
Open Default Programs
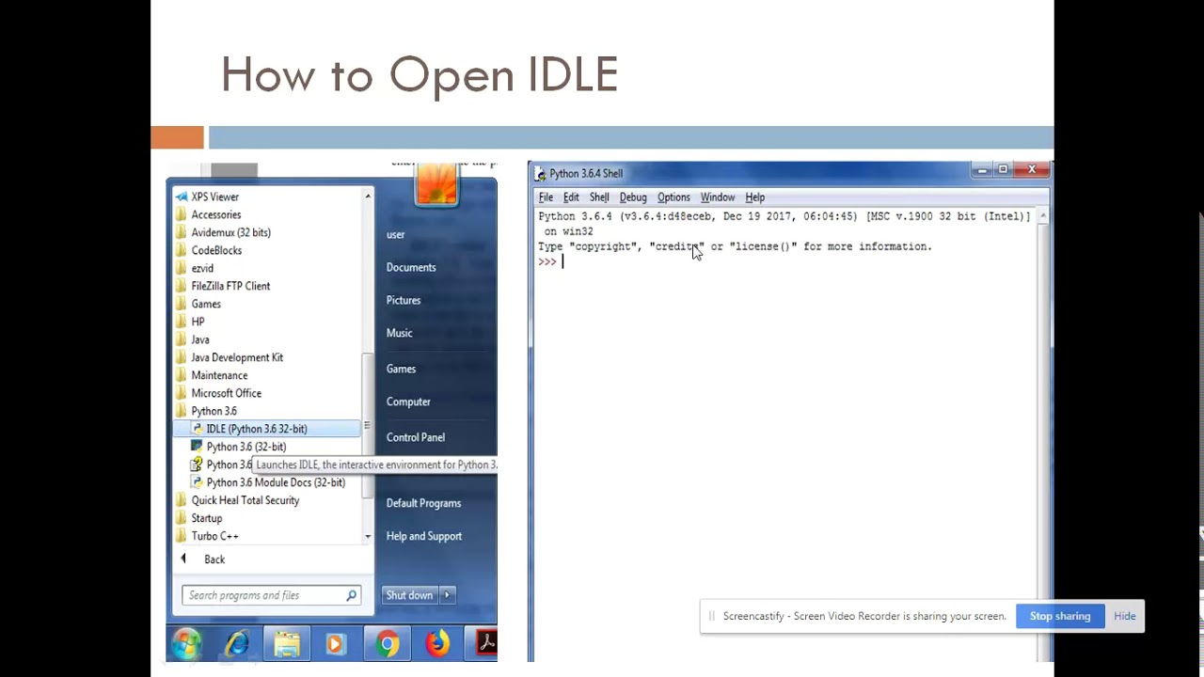point(423,503)
